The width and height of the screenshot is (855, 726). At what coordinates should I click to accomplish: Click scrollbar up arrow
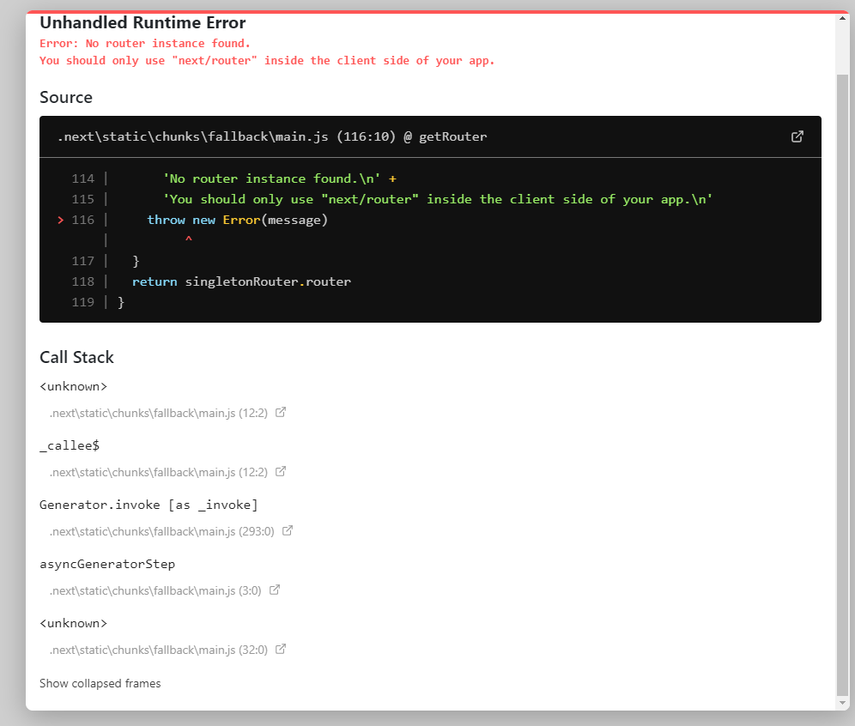842,18
